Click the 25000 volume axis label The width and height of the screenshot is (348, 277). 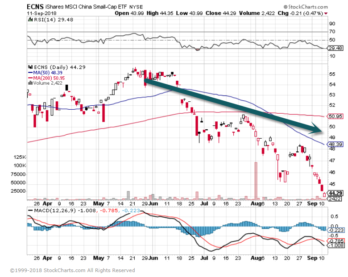point(18,191)
